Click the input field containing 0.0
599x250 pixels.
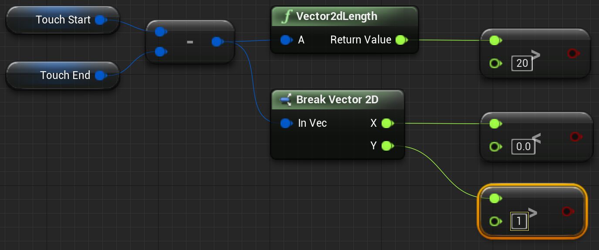pyautogui.click(x=523, y=147)
